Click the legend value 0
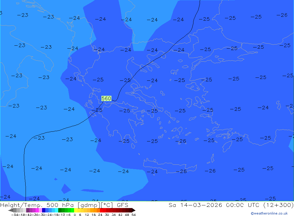Image resolution: width=294 pixels, height=216 pixels. (x=75, y=215)
